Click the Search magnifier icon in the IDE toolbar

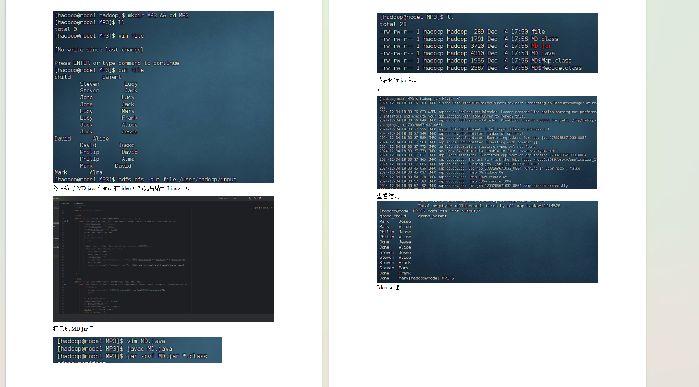(x=255, y=198)
